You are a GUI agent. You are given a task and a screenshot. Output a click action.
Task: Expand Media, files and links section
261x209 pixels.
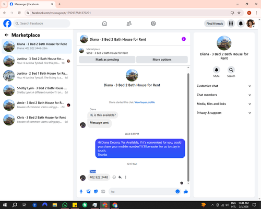pyautogui.click(x=224, y=104)
